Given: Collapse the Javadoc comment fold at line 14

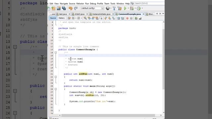Looking at the screenshot, I should click(x=56, y=53).
